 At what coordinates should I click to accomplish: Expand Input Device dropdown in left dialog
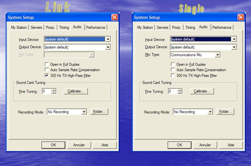click(x=108, y=39)
